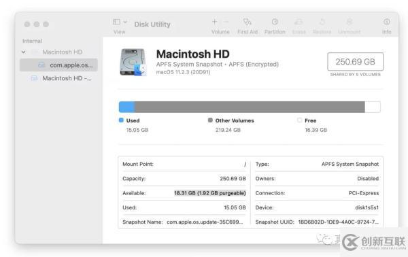
Task: Click the highlighted 18.31 GB available value
Action: [x=210, y=193]
